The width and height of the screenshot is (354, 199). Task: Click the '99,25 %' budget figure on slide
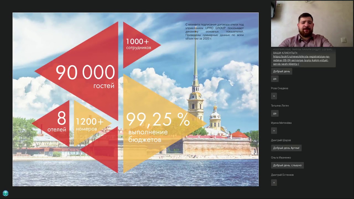tap(158, 119)
